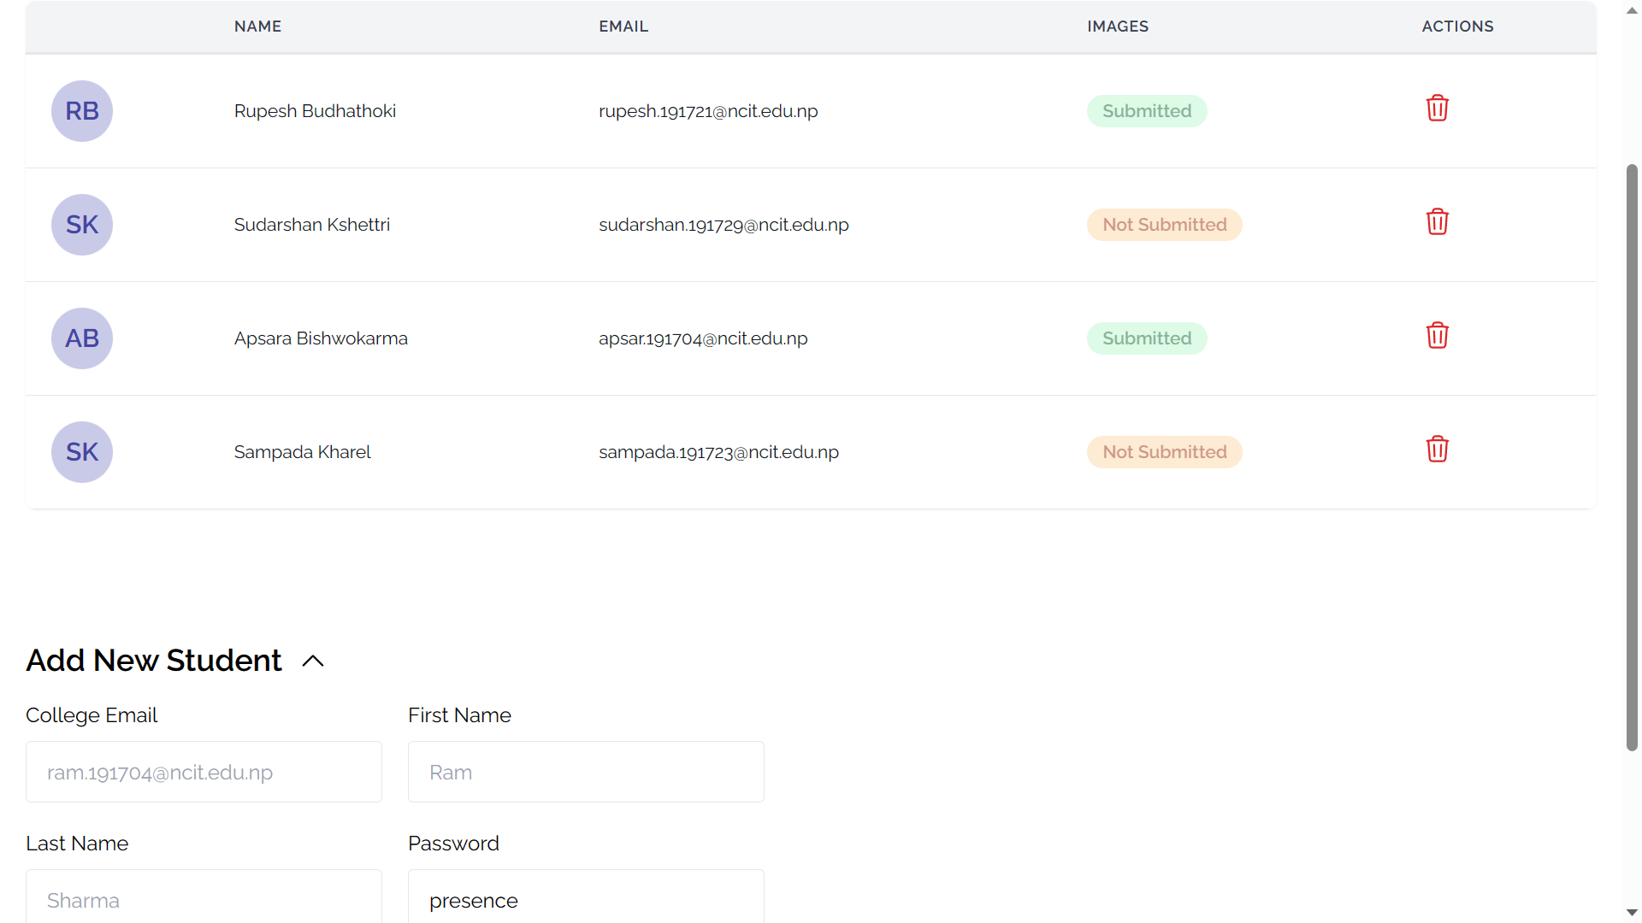This screenshot has height=923, width=1642.
Task: Click Sudarshan Kshettri's SK avatar
Action: pos(82,225)
